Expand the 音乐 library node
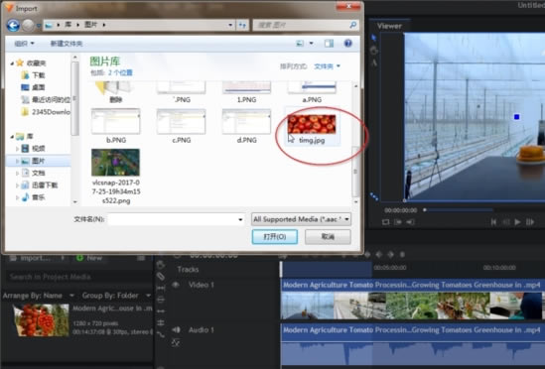This screenshot has height=369, width=545. click(x=17, y=197)
